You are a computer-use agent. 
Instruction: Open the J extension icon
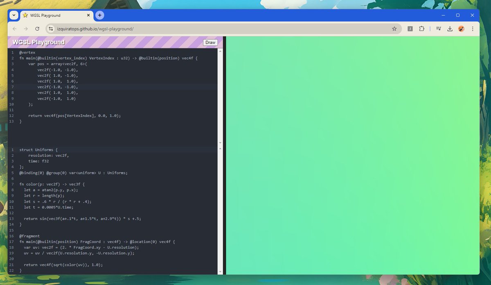click(410, 29)
